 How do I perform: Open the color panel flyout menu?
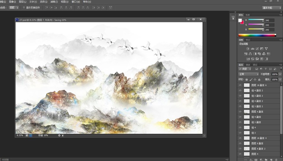[280, 15]
